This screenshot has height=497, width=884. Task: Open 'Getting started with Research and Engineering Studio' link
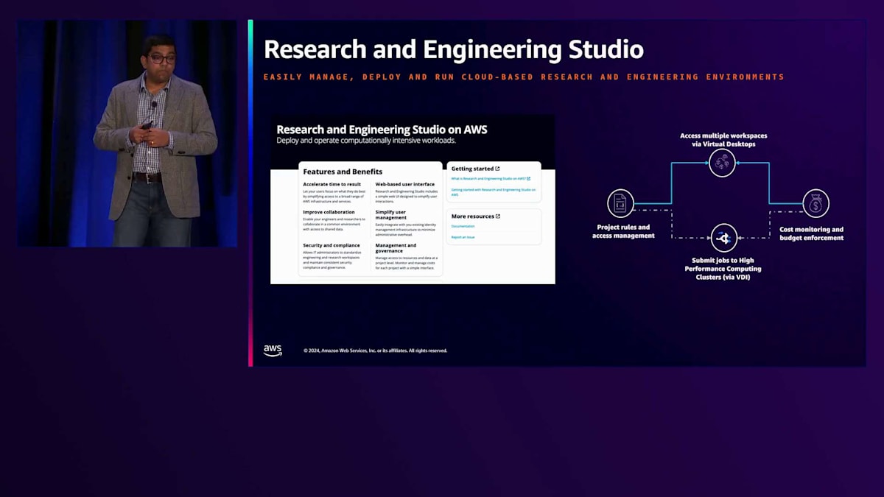(494, 192)
